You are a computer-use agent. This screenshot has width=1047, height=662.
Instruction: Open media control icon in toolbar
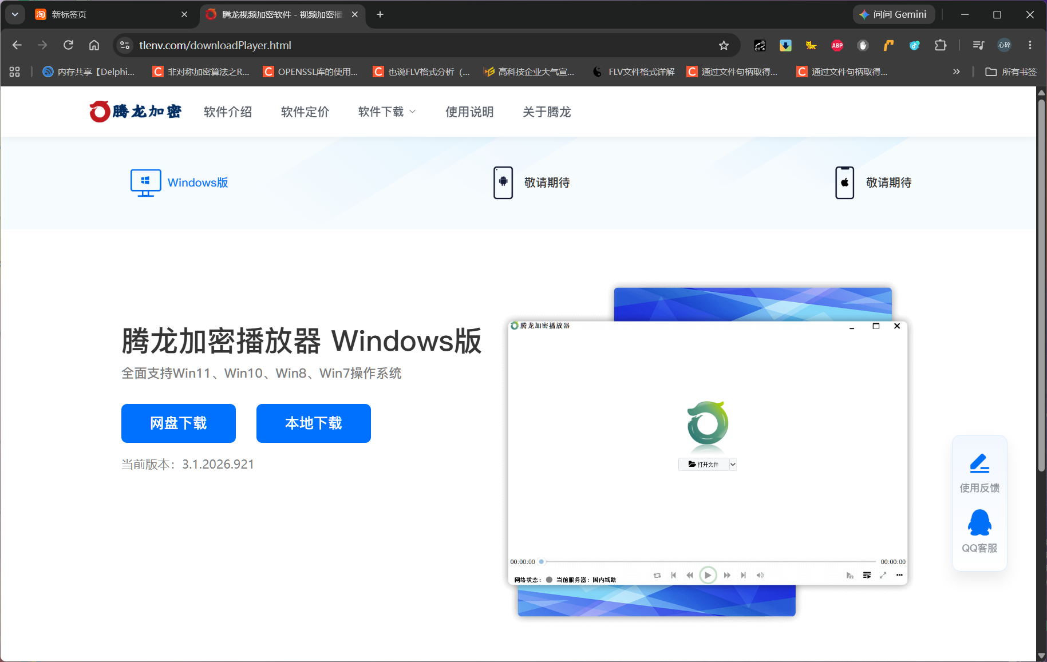tap(978, 45)
